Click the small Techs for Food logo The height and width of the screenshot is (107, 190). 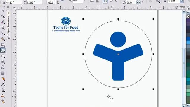pos(66,21)
